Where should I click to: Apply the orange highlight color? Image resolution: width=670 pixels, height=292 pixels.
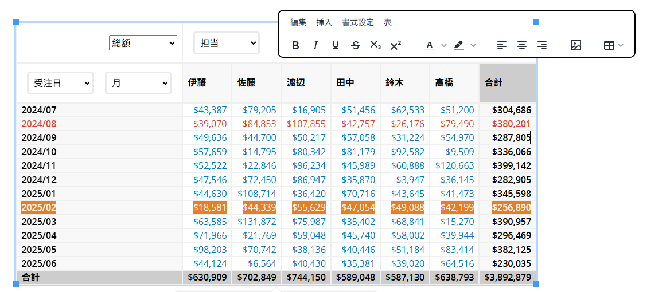(459, 45)
